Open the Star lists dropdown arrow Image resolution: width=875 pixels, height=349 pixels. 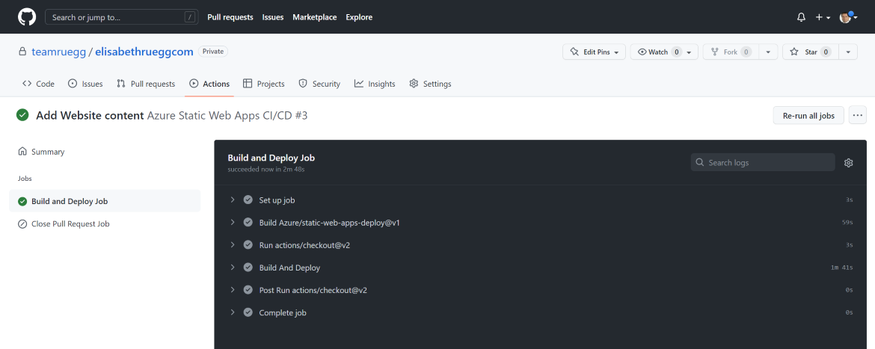pos(847,52)
